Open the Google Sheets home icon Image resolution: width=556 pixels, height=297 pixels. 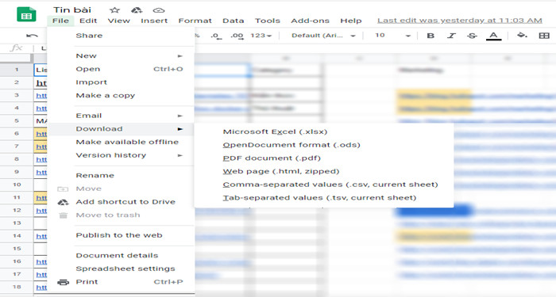tap(26, 15)
